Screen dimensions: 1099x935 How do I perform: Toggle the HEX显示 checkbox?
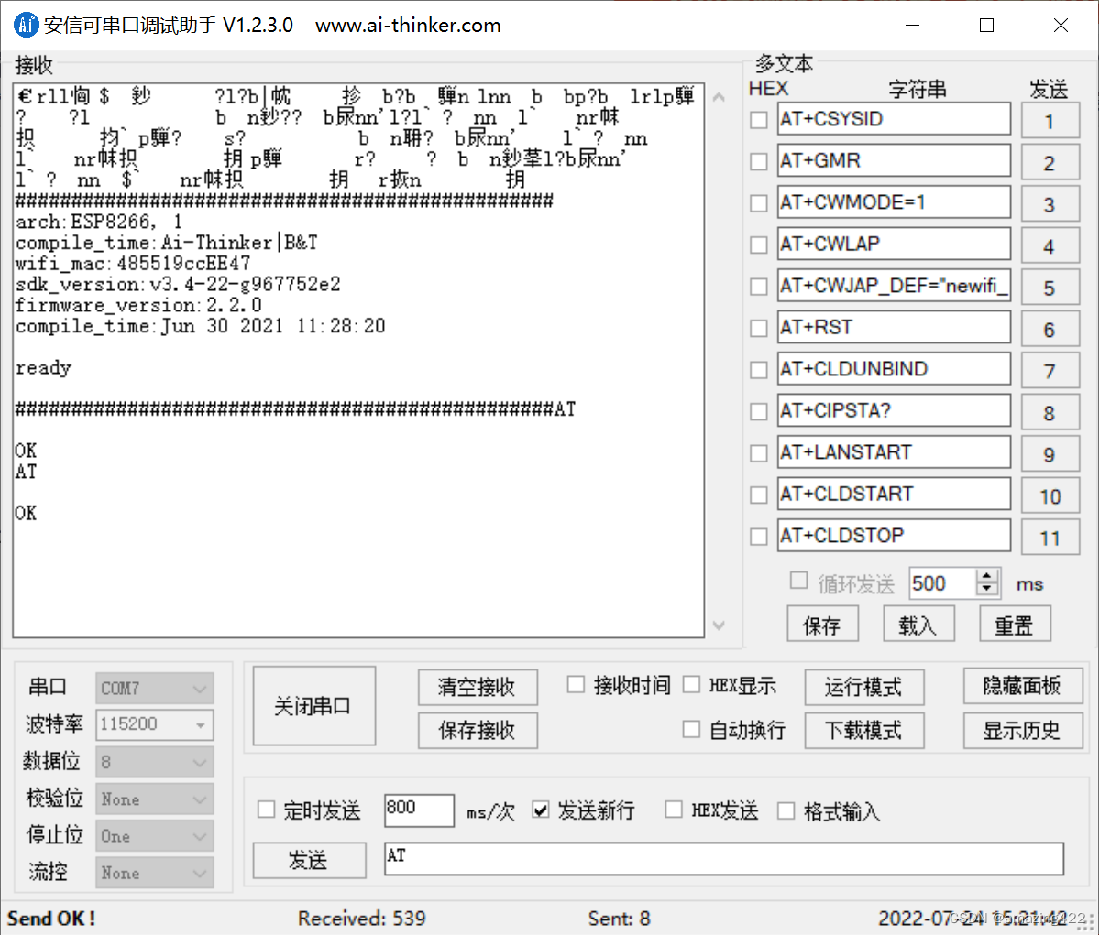pyautogui.click(x=691, y=684)
